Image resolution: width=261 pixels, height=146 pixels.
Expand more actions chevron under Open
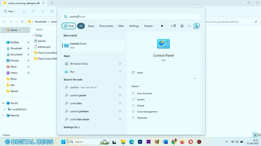(x=195, y=78)
